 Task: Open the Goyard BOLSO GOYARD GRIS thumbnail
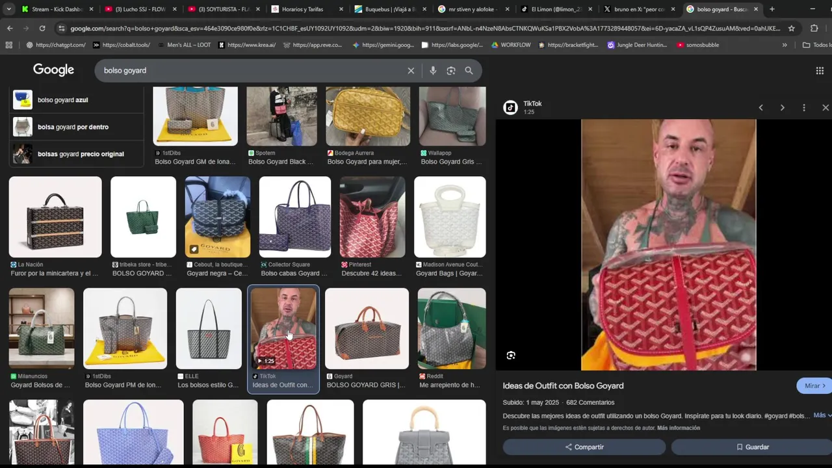tap(367, 328)
